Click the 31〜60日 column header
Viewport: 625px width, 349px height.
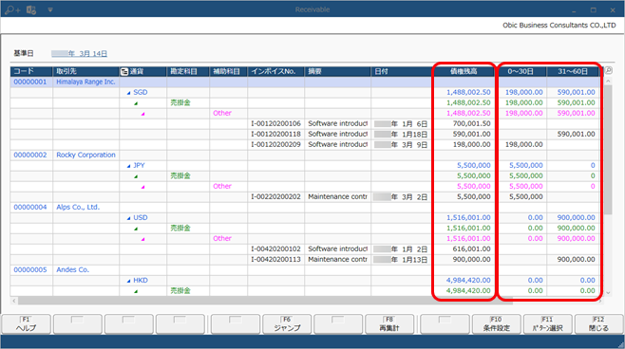(x=573, y=71)
